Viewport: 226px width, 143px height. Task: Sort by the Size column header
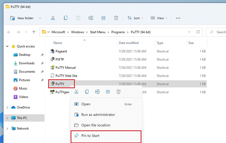click(x=191, y=43)
